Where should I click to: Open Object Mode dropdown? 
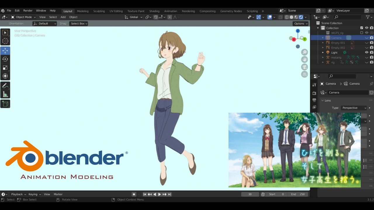point(23,17)
